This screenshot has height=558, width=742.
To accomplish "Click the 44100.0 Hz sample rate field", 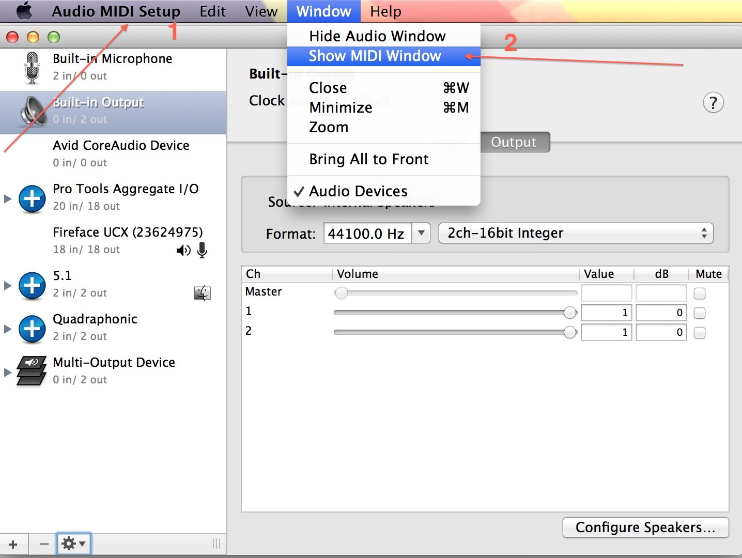I will 368,233.
